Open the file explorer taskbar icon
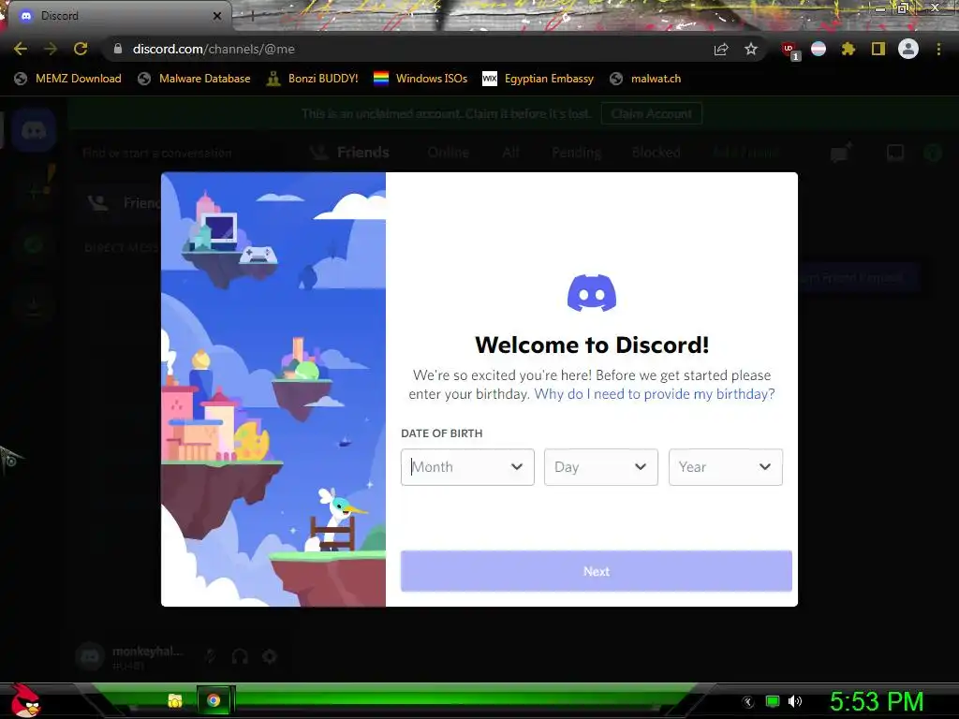Screen dimensions: 959x719 coord(175,700)
